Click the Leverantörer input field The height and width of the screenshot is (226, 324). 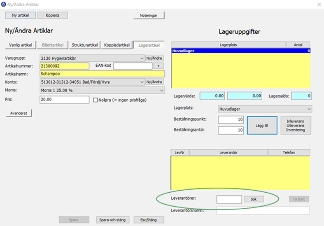pos(229,199)
